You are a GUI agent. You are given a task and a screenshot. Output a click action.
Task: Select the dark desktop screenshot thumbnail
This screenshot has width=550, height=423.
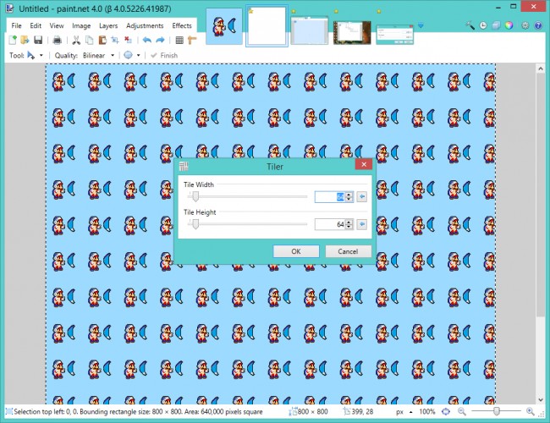352,33
